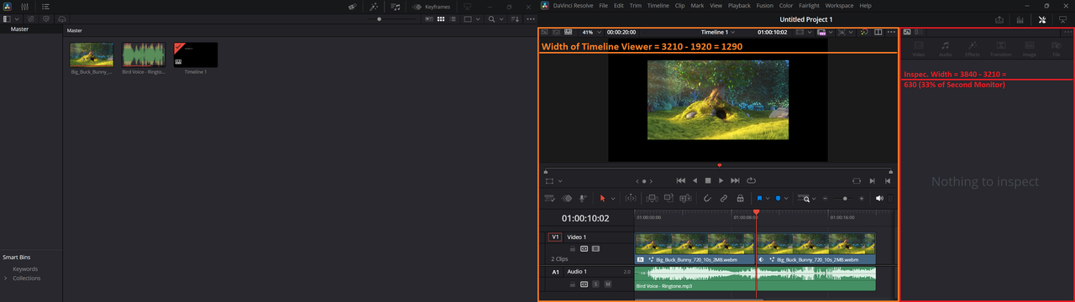1075x302 pixels.
Task: Jump to the first frame of timeline
Action: click(681, 180)
